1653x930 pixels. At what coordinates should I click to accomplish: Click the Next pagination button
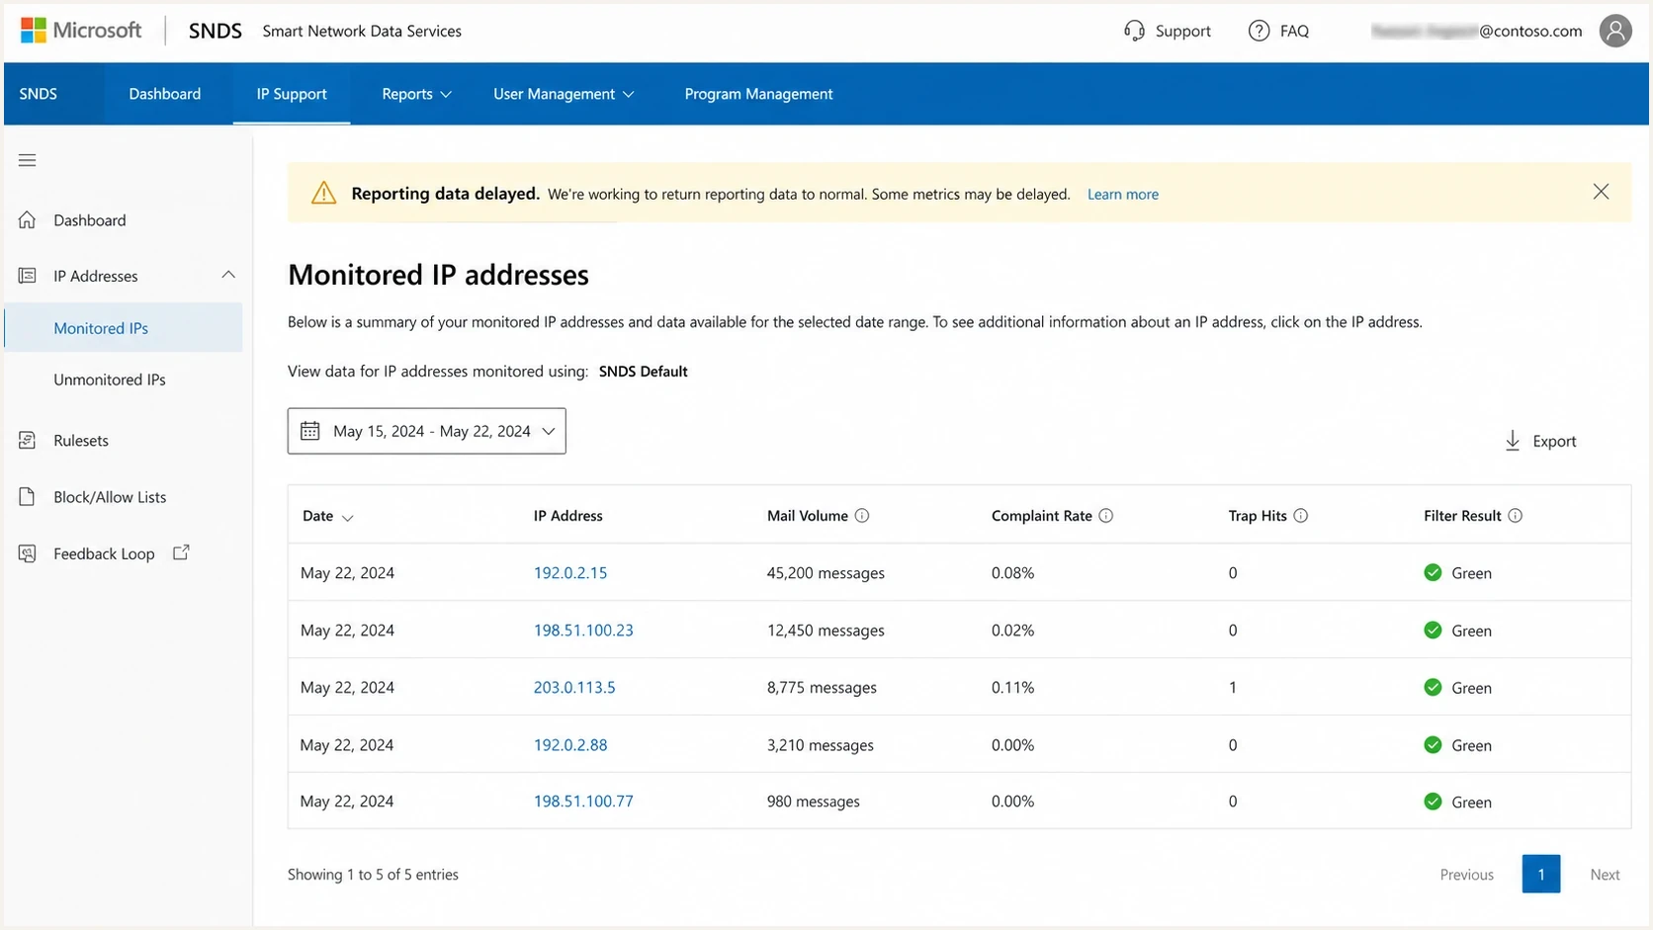tap(1605, 875)
